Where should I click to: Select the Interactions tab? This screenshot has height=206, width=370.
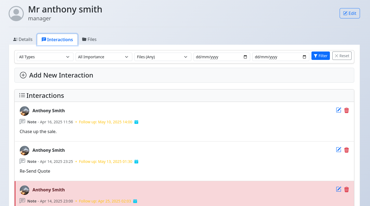[x=57, y=40]
